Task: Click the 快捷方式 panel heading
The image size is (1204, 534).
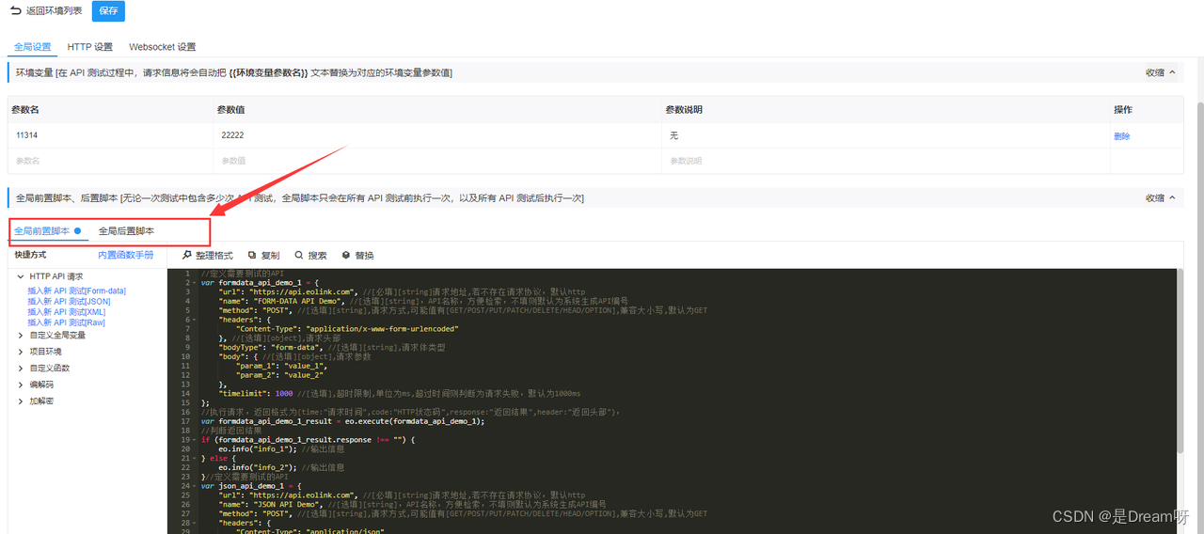Action: click(30, 255)
